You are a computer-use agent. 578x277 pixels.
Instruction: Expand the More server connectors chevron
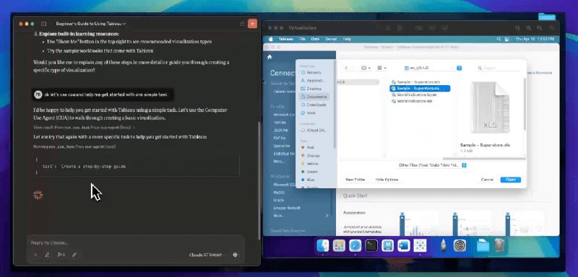(x=327, y=216)
